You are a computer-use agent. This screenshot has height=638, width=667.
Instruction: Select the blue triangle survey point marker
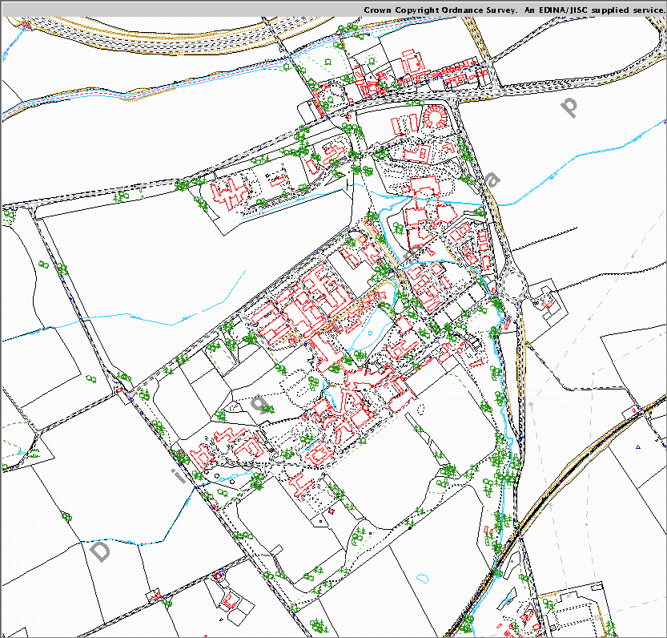point(637,446)
